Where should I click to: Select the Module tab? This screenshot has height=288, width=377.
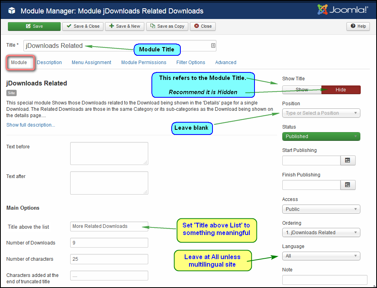click(x=19, y=63)
